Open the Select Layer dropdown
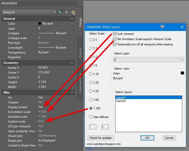 (148, 59)
